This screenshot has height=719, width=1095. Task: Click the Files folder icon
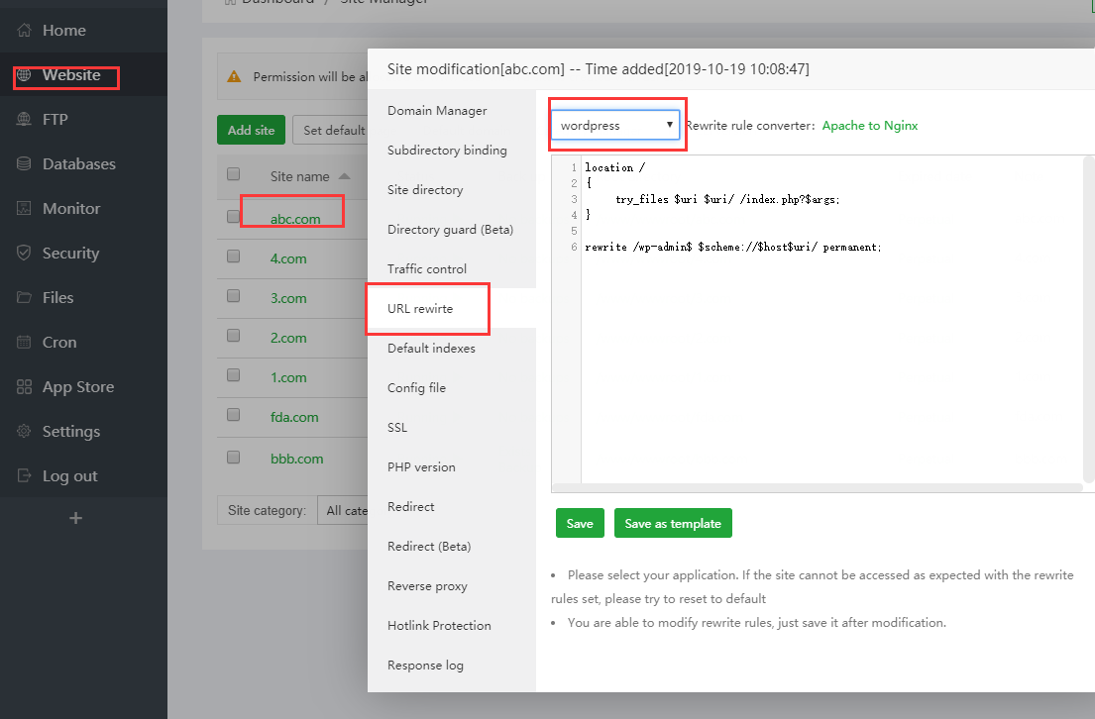pos(24,297)
